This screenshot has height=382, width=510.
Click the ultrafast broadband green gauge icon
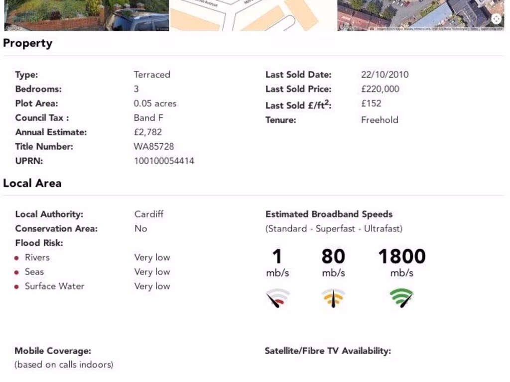point(401,297)
